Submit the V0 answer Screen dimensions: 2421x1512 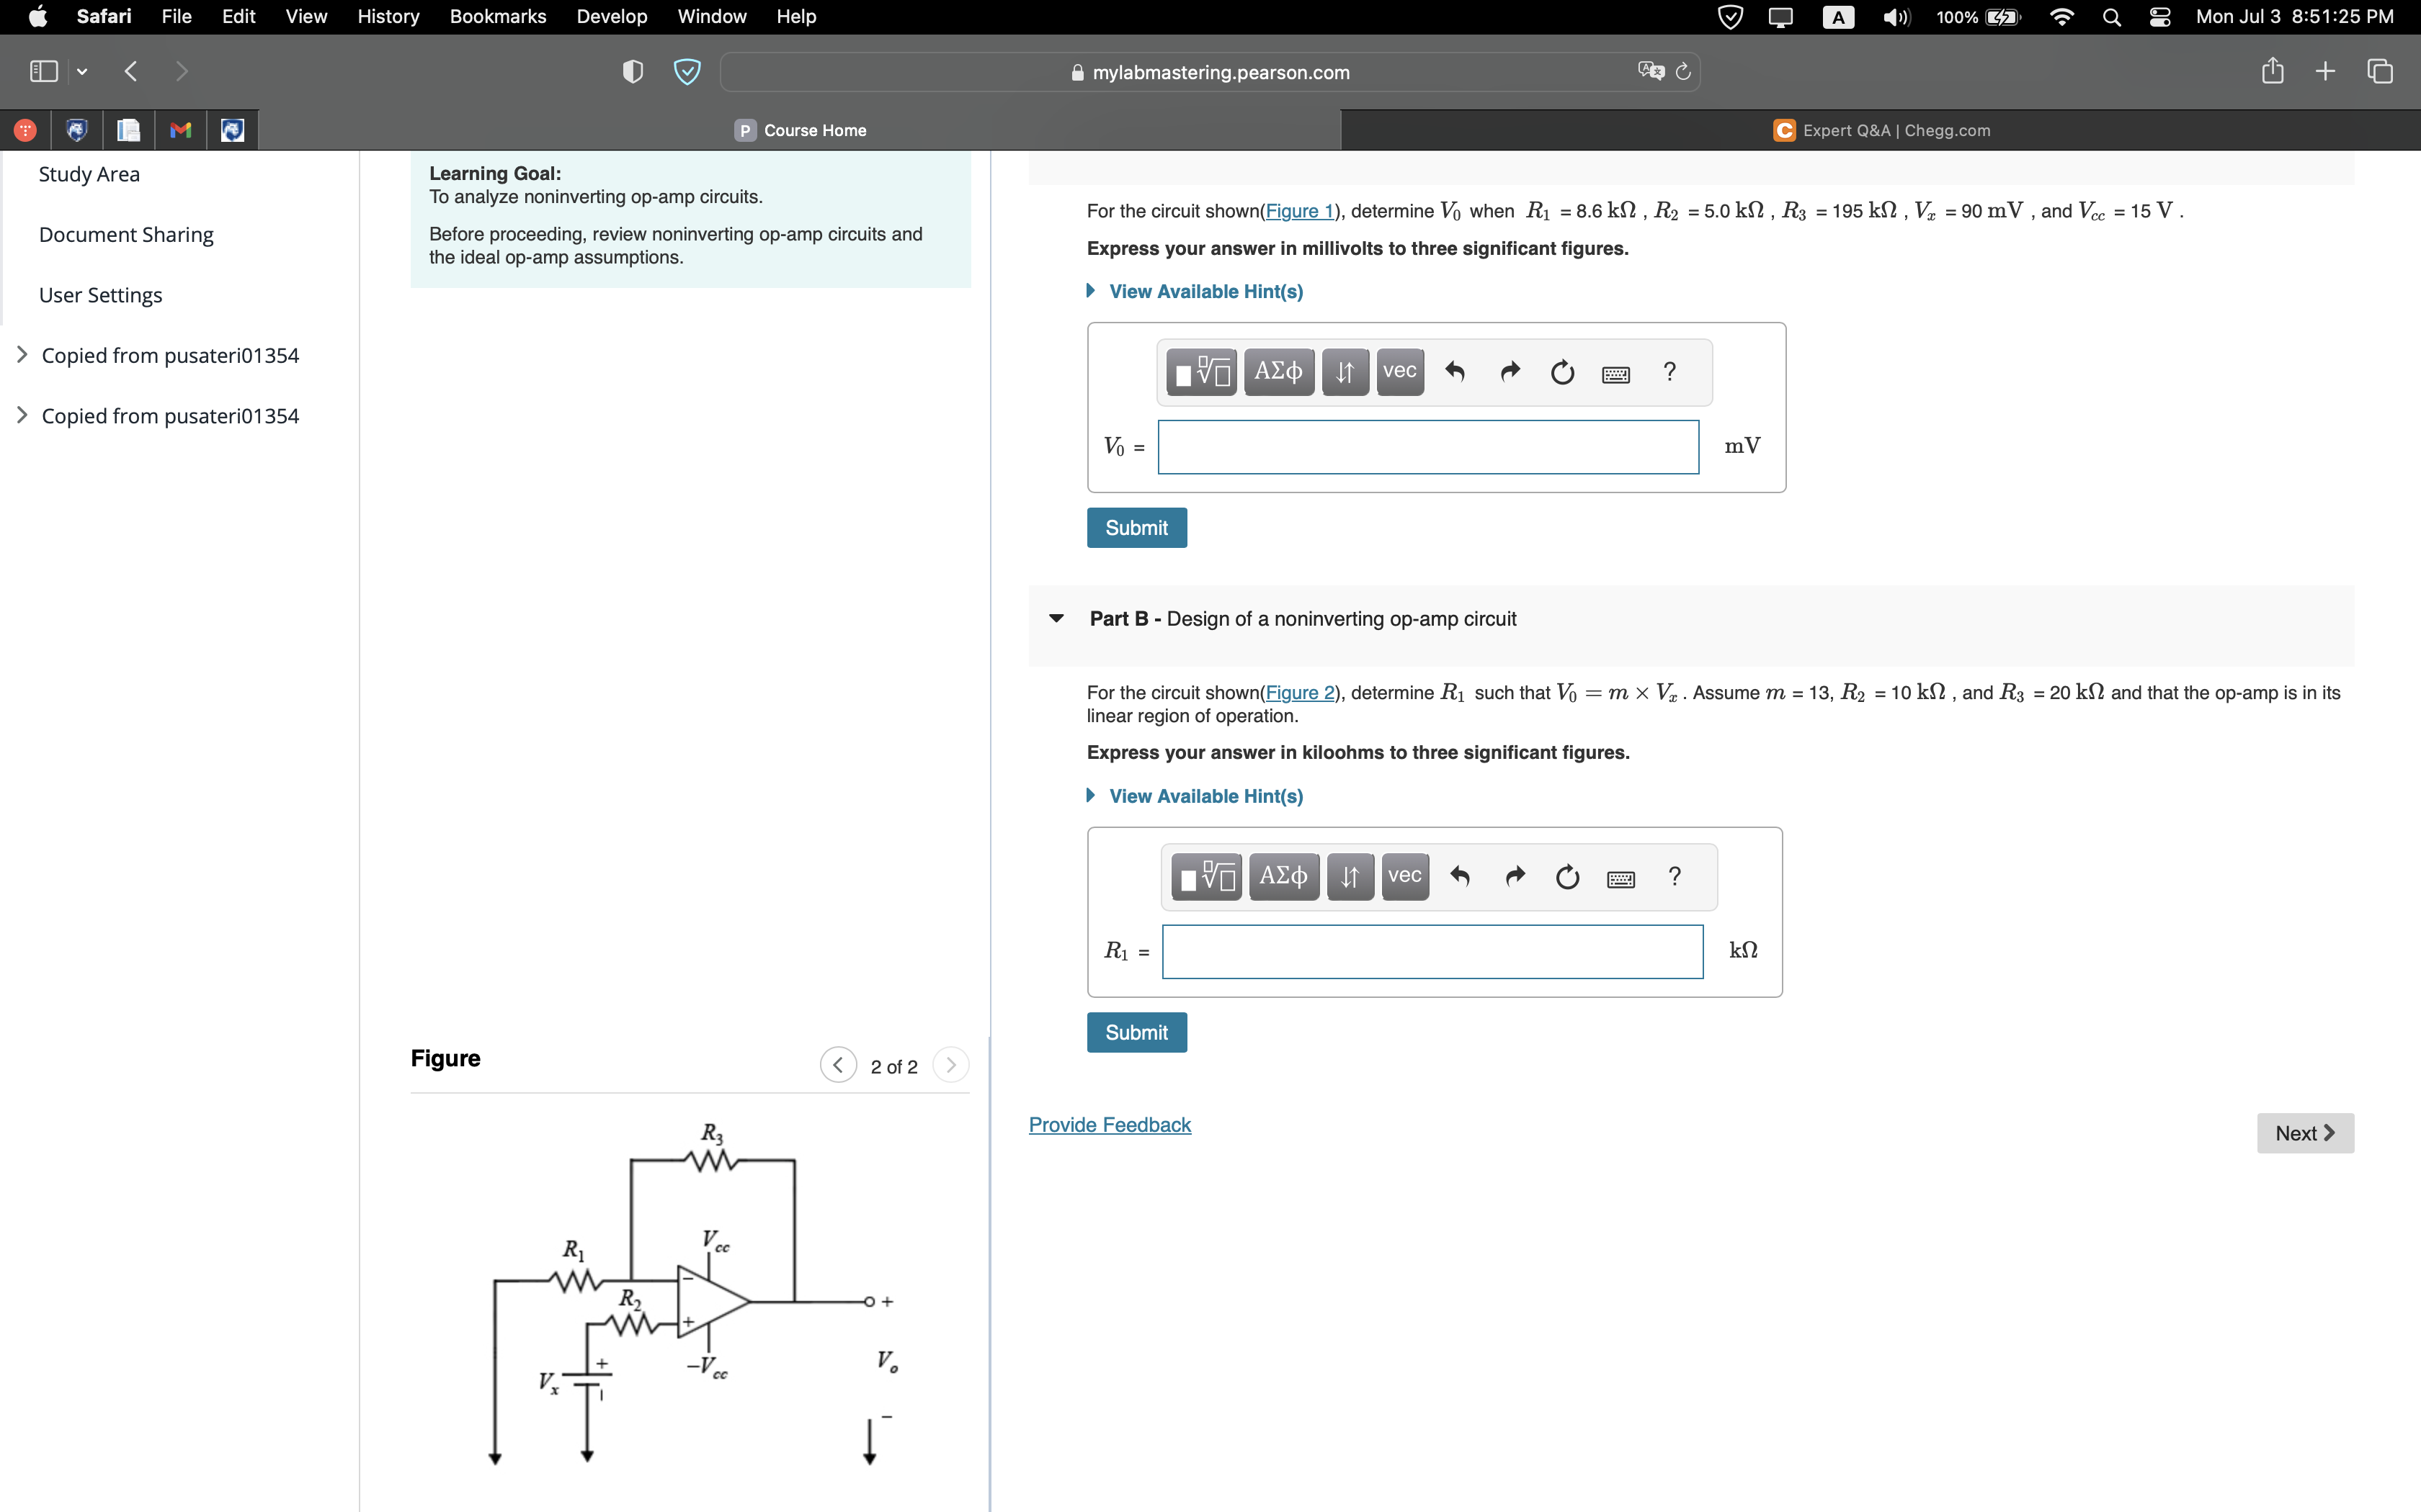pos(1136,527)
